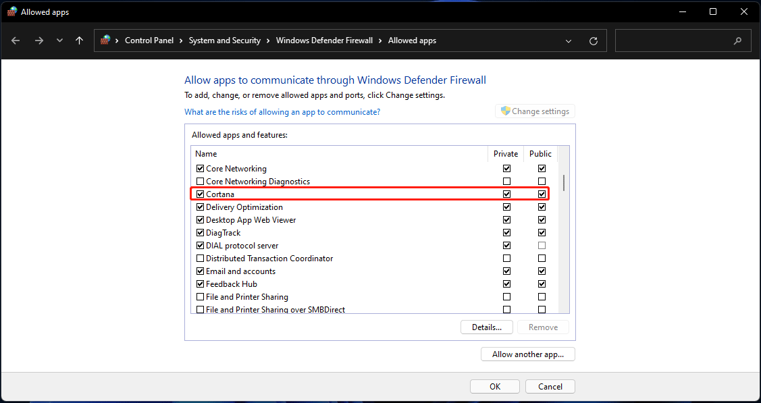Toggle Desktop App Web Viewer checkbox

tap(200, 219)
